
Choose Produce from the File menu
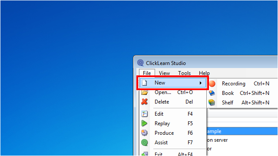173,133
